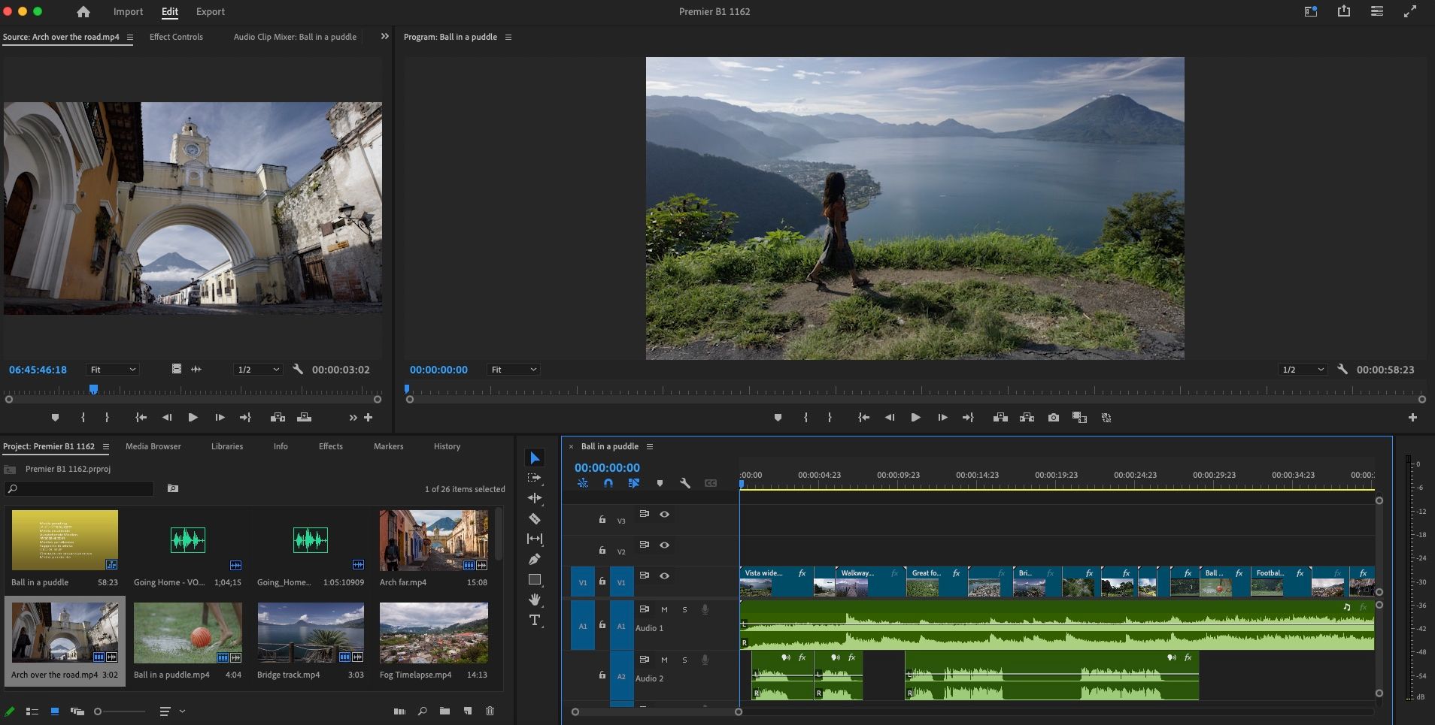Open Project panel sort options dropdown
Screen dimensions: 1435x725
(172, 711)
